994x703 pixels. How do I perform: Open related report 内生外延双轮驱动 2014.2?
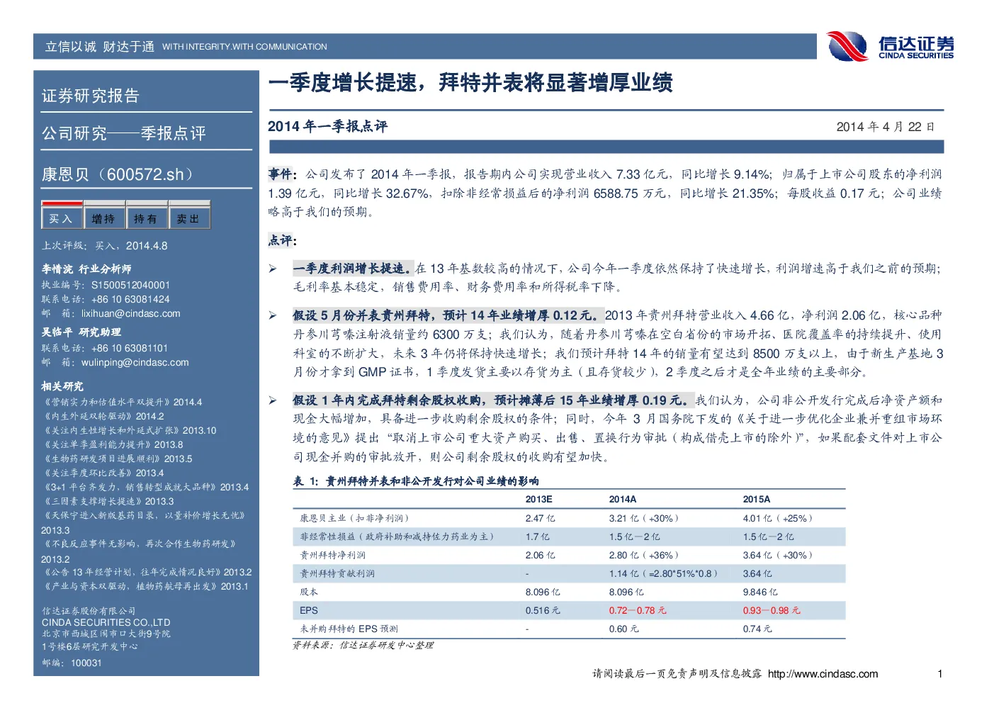[x=103, y=416]
